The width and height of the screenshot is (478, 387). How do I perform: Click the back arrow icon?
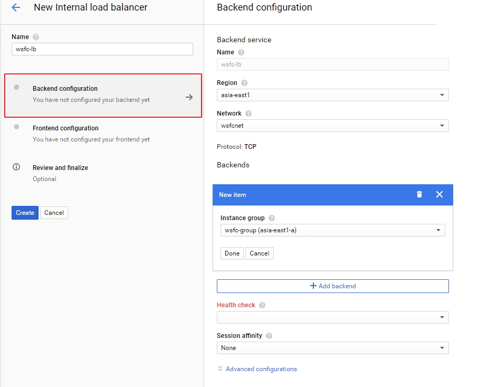point(16,7)
